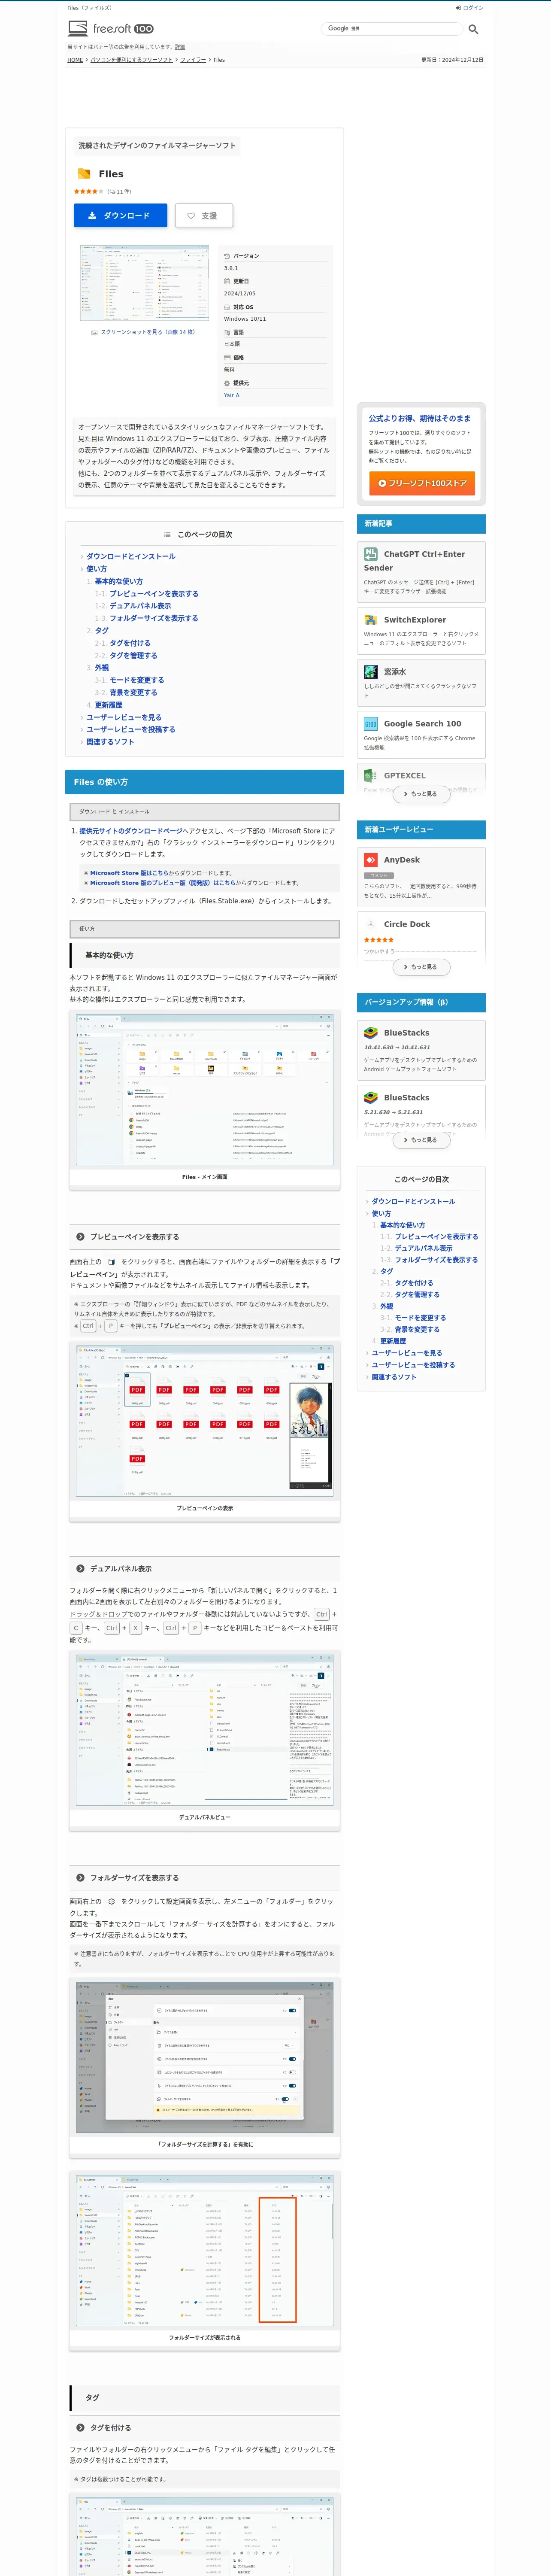Open the デュアルパネルビュー screenshot

pyautogui.click(x=204, y=1731)
